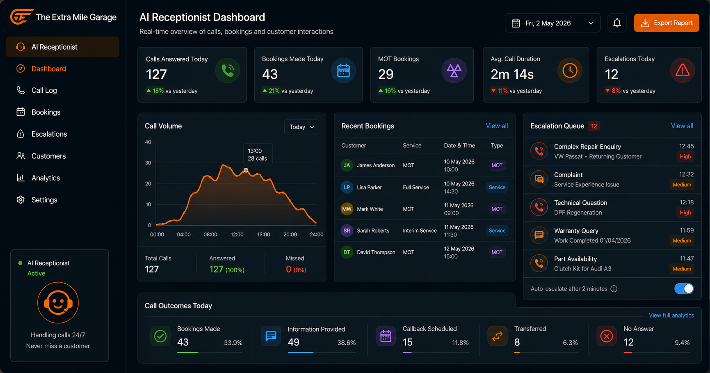Click the green Active status text
710x373 pixels.
coord(36,273)
